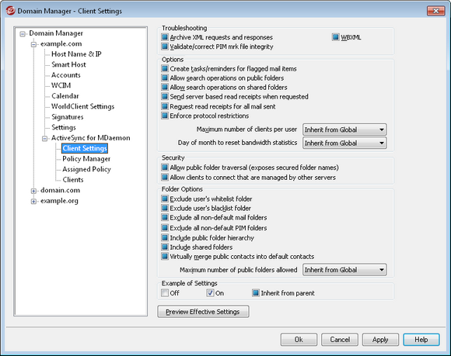Toggle Include shared folders option
This screenshot has width=451, height=356.
point(165,247)
